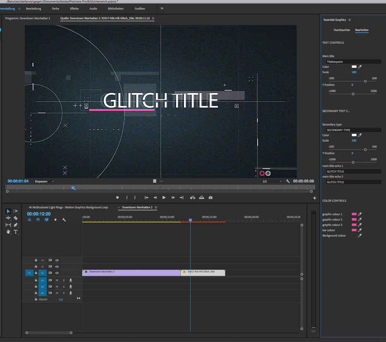Toggle linked selection in the timeline
Screen dimensions: 386x342
click(47, 220)
